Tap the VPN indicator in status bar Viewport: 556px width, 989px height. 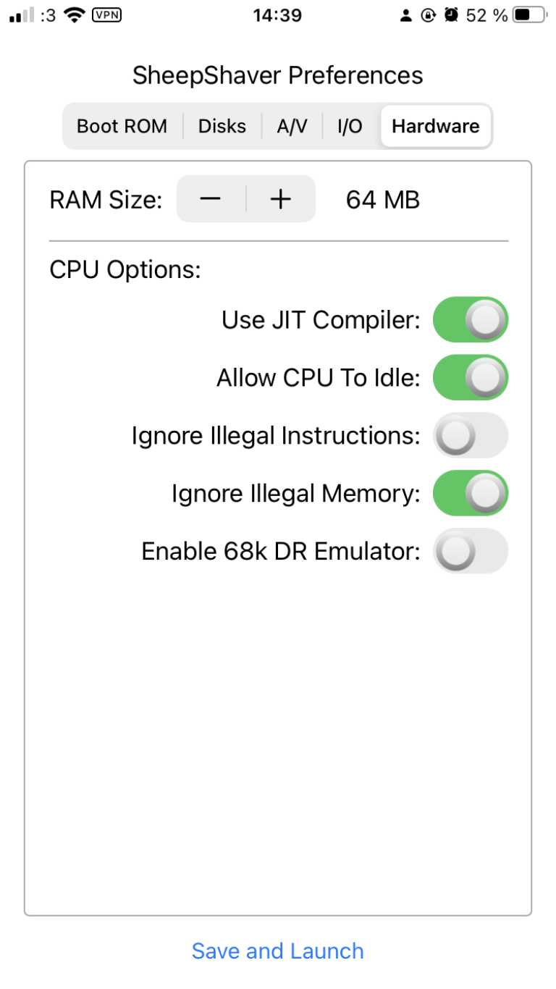coord(106,15)
